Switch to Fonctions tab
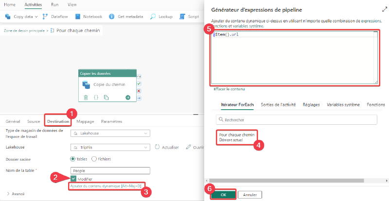The width and height of the screenshot is (389, 201). coord(376,104)
